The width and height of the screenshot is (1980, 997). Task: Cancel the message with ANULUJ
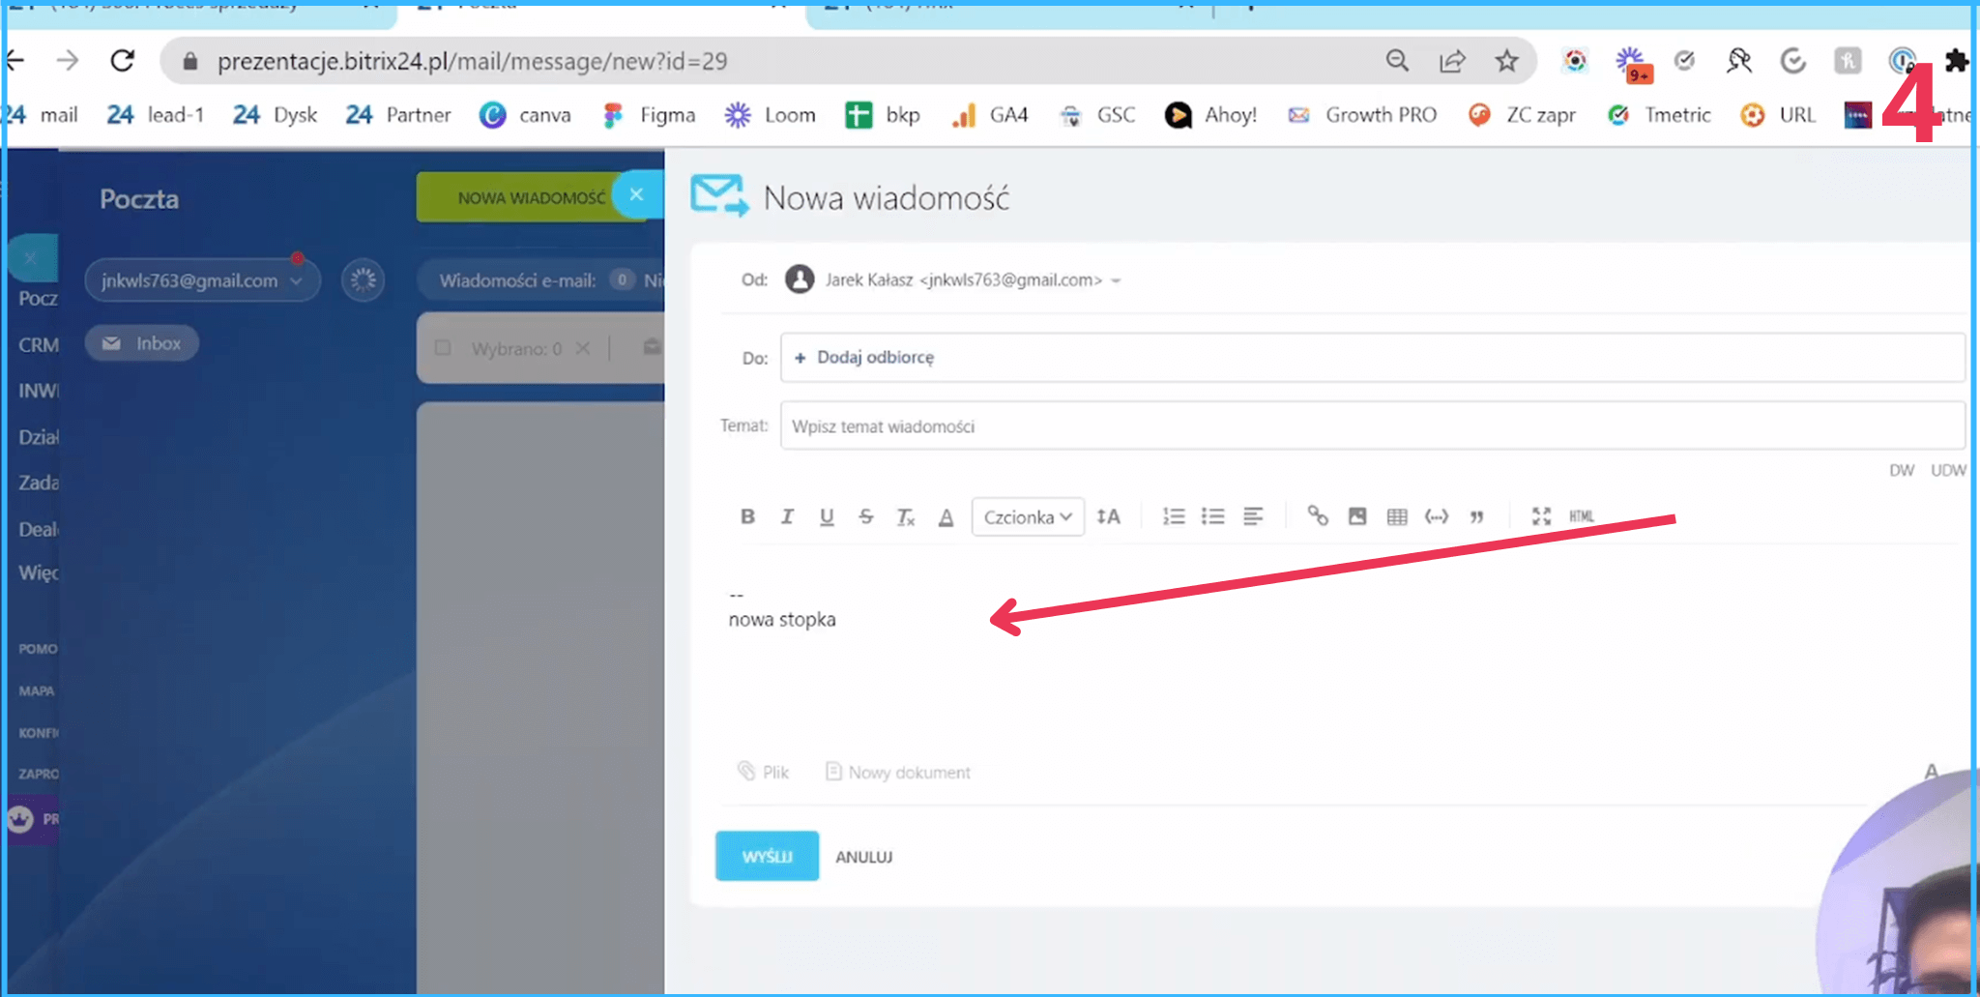coord(863,857)
